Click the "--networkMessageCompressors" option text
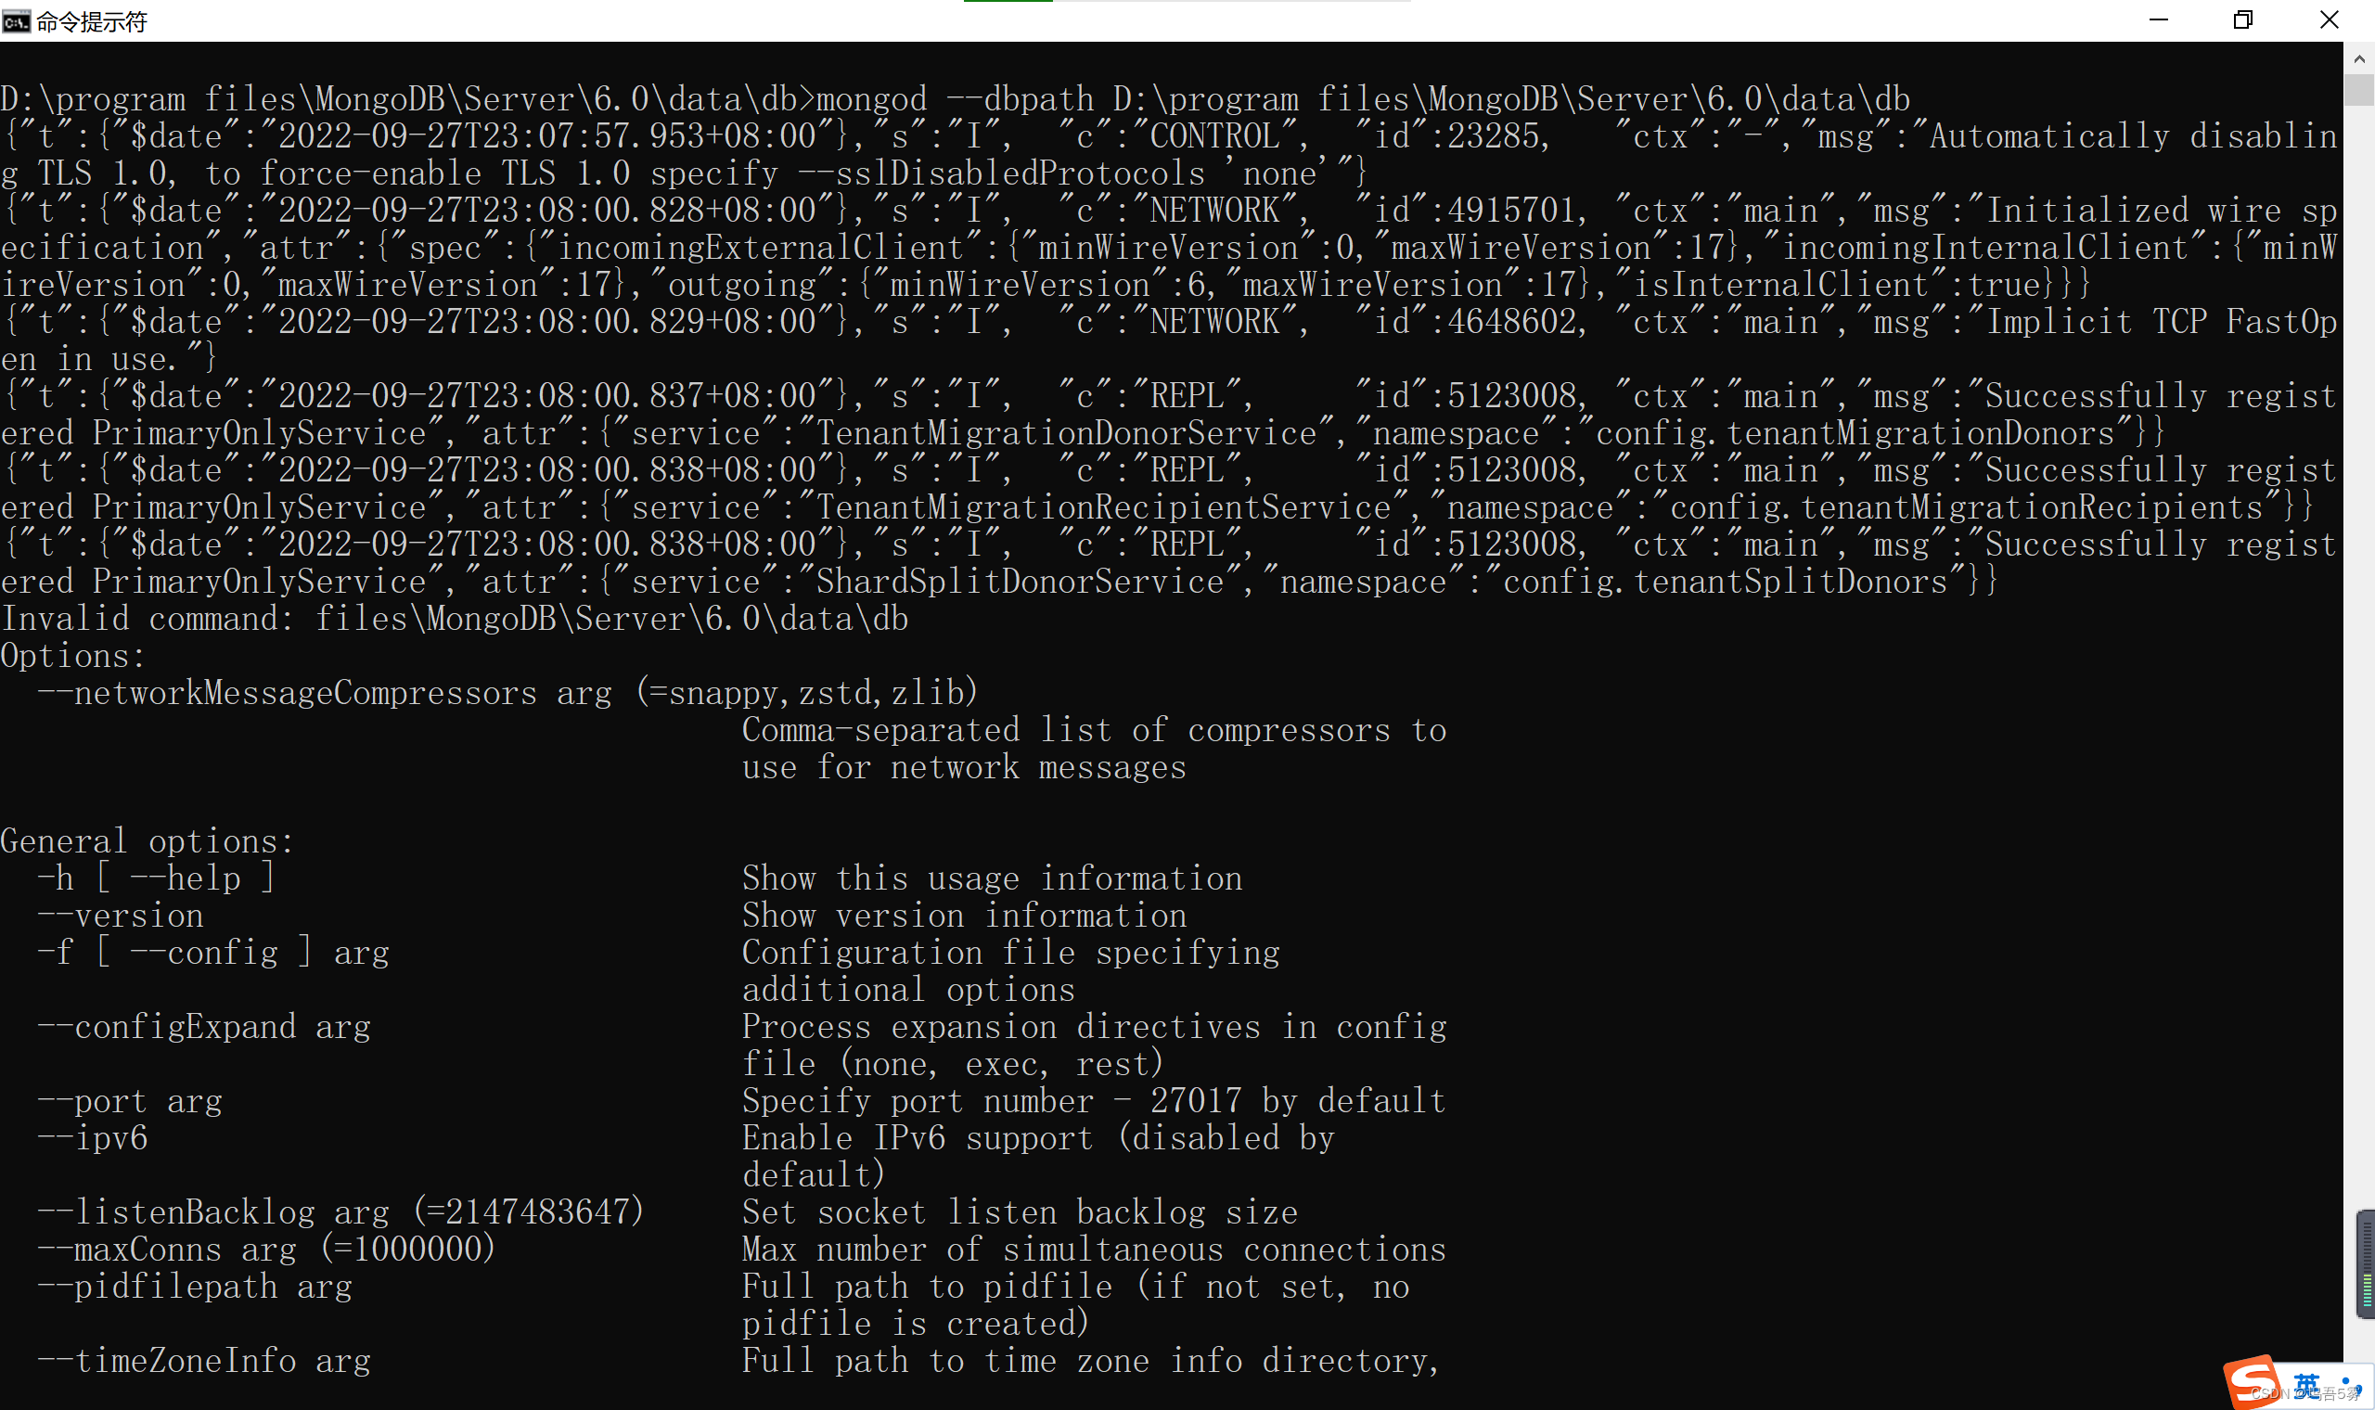Viewport: 2375px width, 1410px height. tap(285, 692)
